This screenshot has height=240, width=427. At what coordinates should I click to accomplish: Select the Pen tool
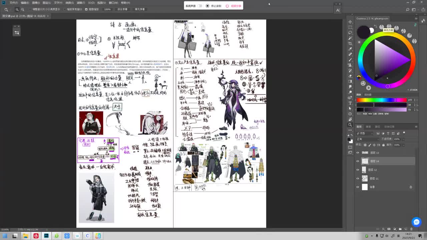coord(350,98)
